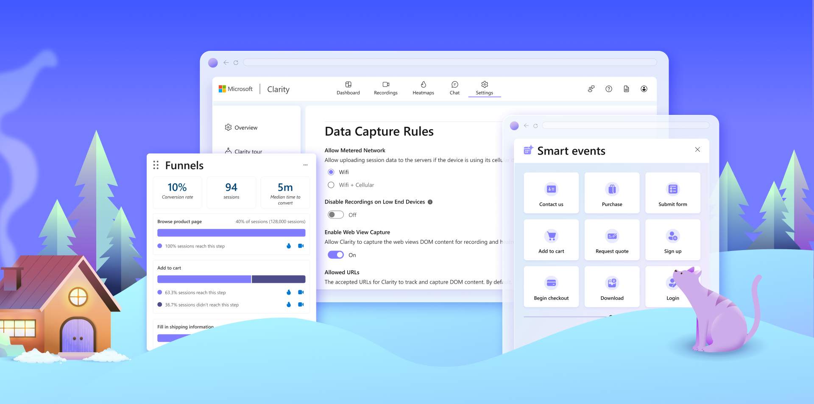Viewport: 814px width, 404px height.
Task: Toggle Disable Recordings on Low End Devices switch
Action: pos(336,215)
